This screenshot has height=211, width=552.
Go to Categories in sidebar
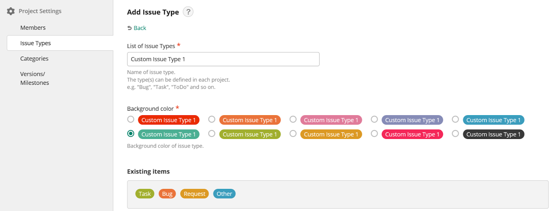[x=34, y=59]
